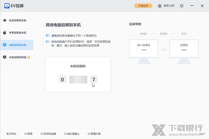The height and width of the screenshot is (139, 209).
Task: Click the A电脑 label
Action: click(x=143, y=34)
